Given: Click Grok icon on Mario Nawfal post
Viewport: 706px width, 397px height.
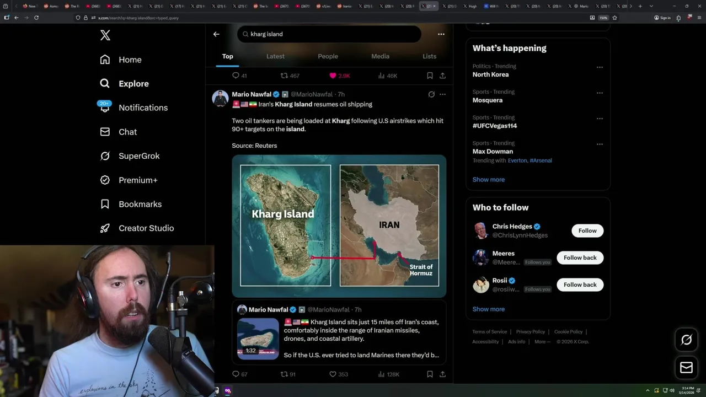Looking at the screenshot, I should click(x=431, y=94).
